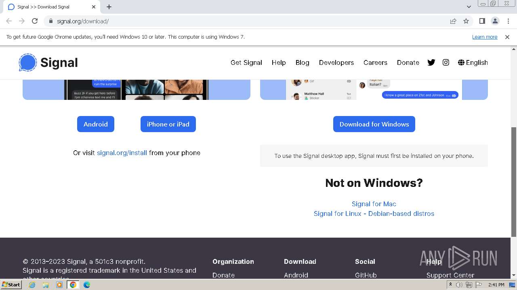Show hidden system tray icons
517x290 pixels.
[x=450, y=285]
